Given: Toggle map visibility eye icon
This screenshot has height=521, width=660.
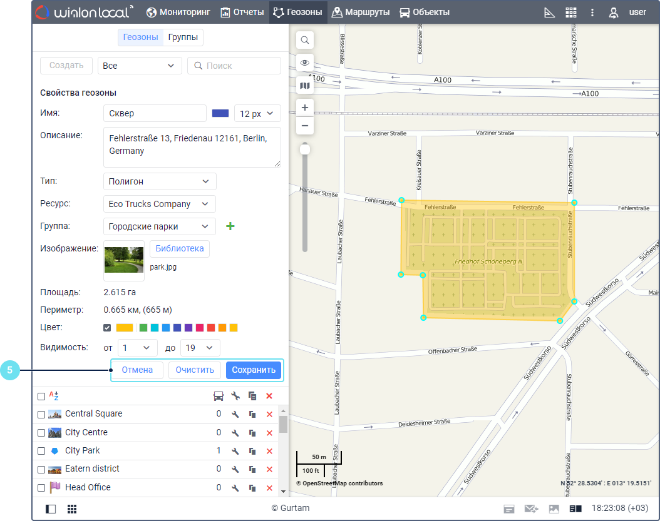Looking at the screenshot, I should [305, 63].
